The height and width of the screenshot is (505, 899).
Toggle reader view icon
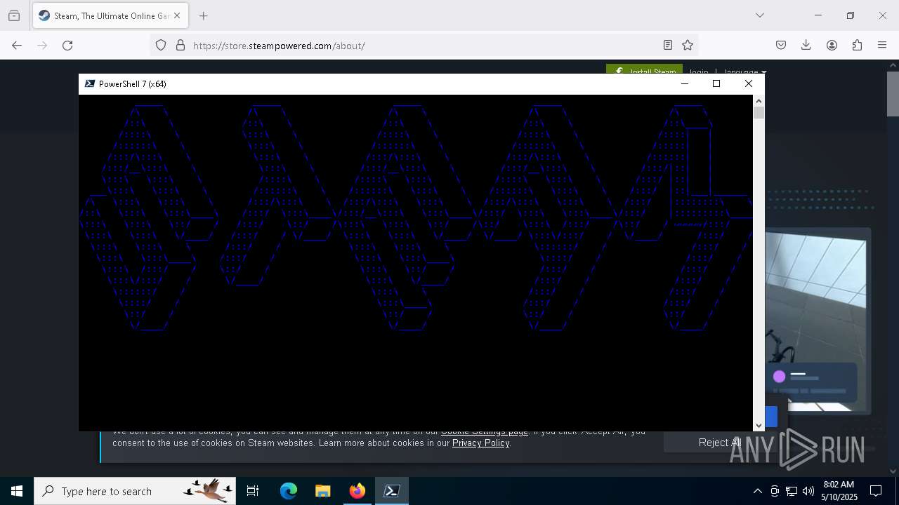(x=668, y=45)
